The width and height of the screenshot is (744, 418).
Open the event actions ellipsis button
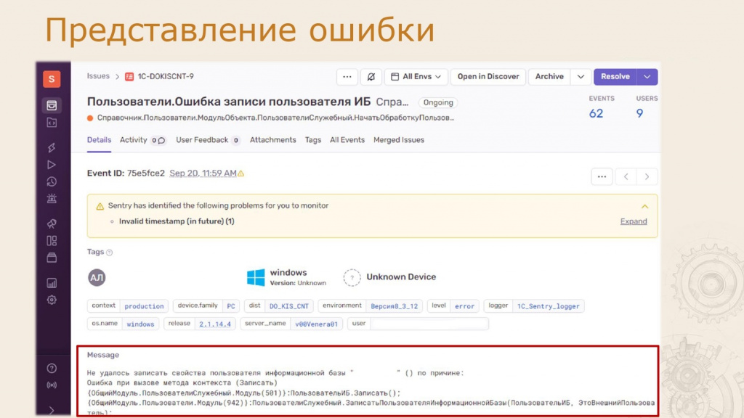(x=602, y=177)
